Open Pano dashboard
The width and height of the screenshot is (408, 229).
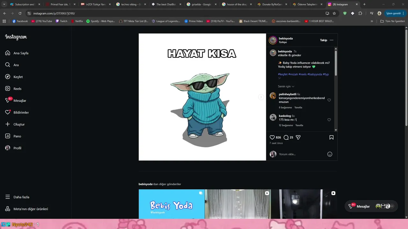(13, 136)
